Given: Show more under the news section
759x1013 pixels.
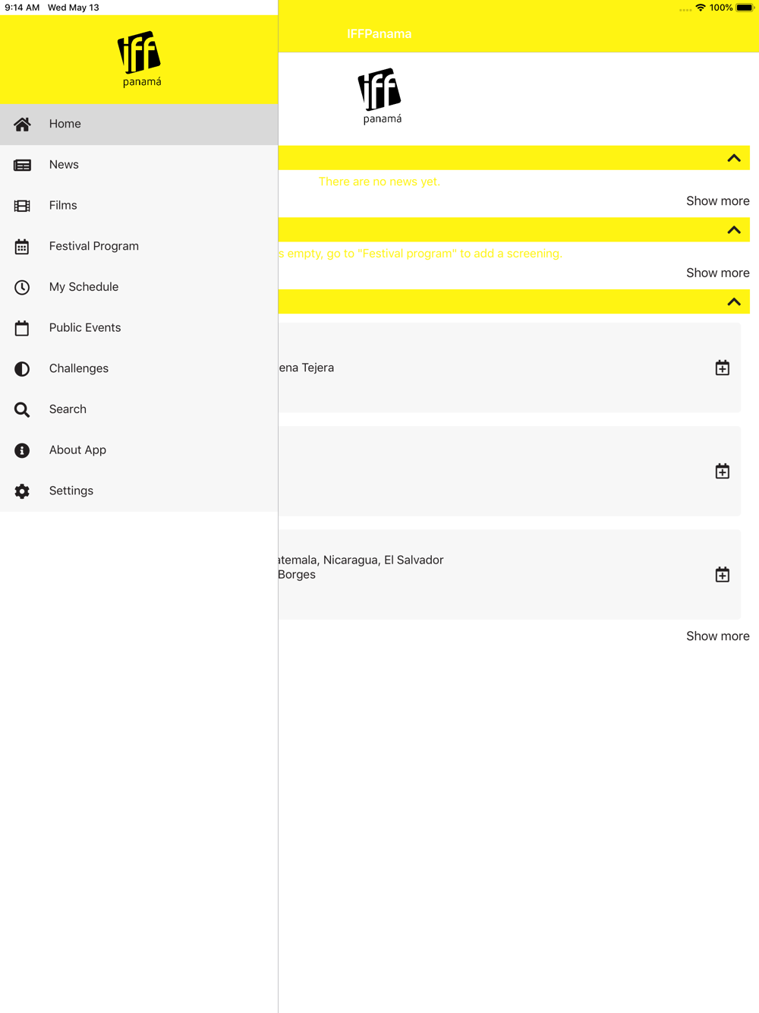Looking at the screenshot, I should tap(718, 201).
